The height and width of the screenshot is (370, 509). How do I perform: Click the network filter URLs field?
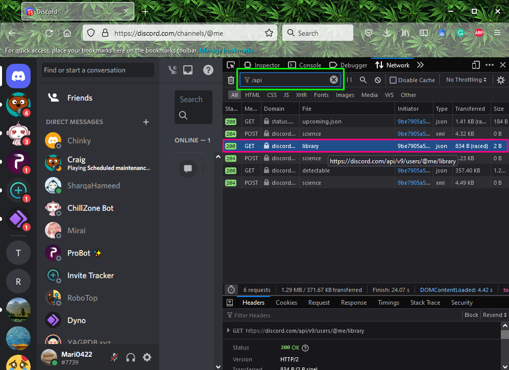coord(290,80)
